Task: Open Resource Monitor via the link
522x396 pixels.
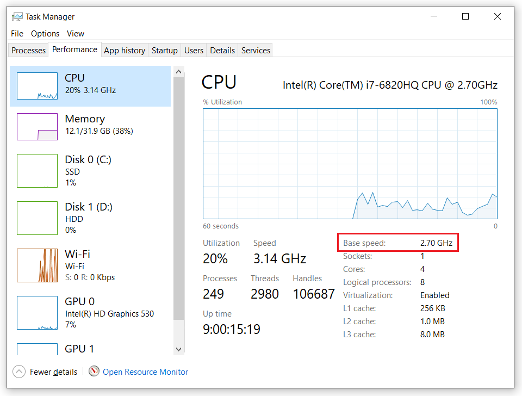Action: [145, 372]
